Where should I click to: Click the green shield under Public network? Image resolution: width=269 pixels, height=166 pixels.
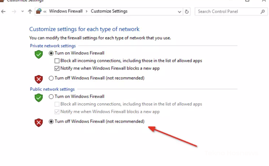coord(39,98)
